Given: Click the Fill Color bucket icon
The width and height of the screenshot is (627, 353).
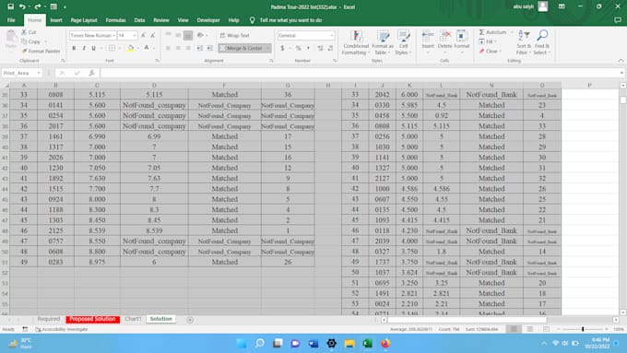Looking at the screenshot, I should pyautogui.click(x=130, y=48).
